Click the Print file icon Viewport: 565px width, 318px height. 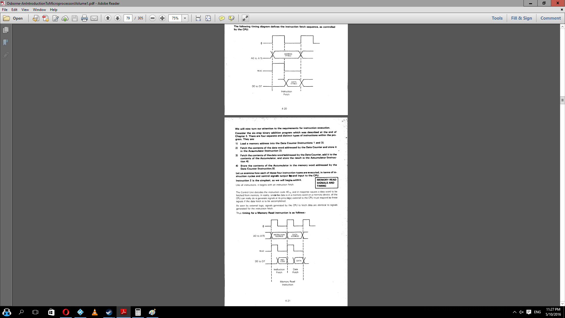pos(84,18)
